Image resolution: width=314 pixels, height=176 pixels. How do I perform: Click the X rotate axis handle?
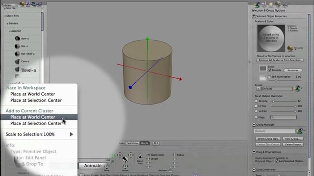[x=120, y=155]
